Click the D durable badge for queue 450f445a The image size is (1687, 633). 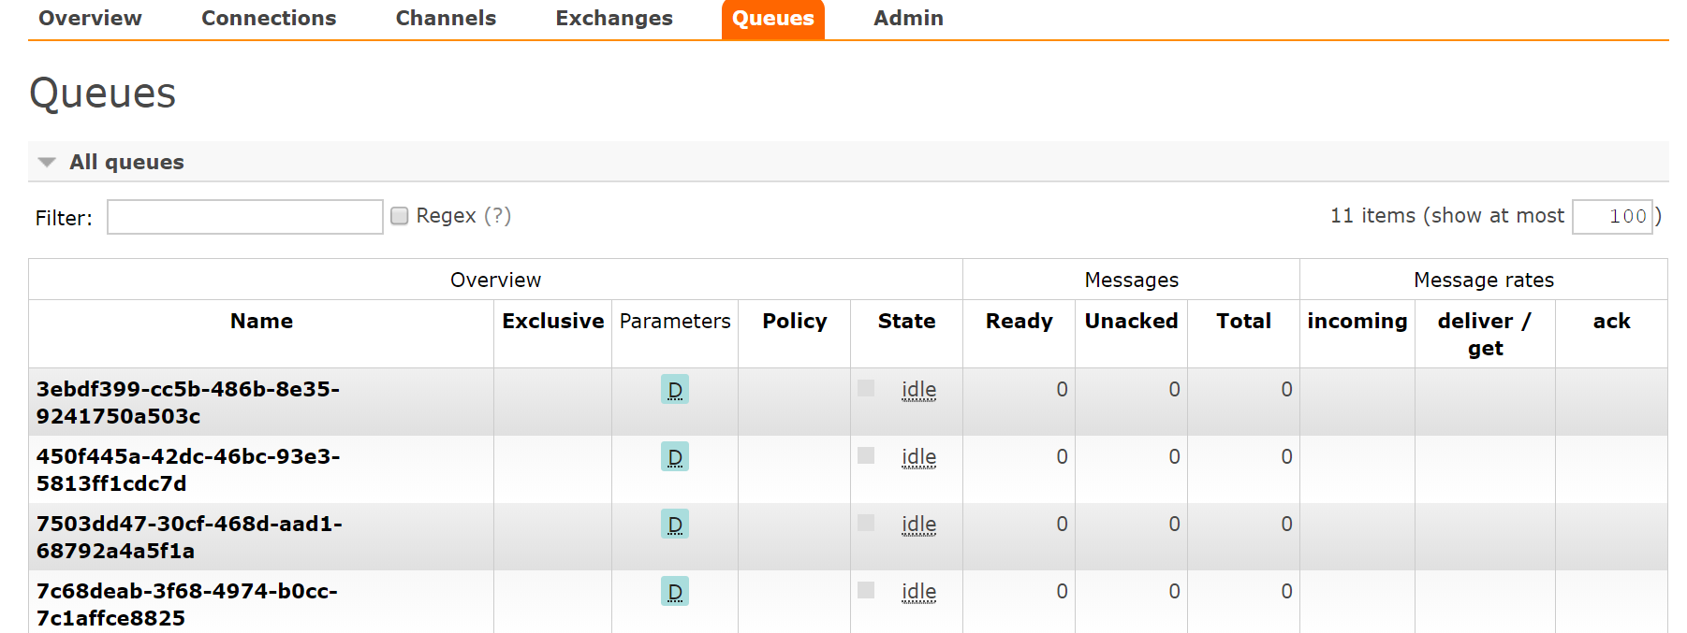point(674,456)
